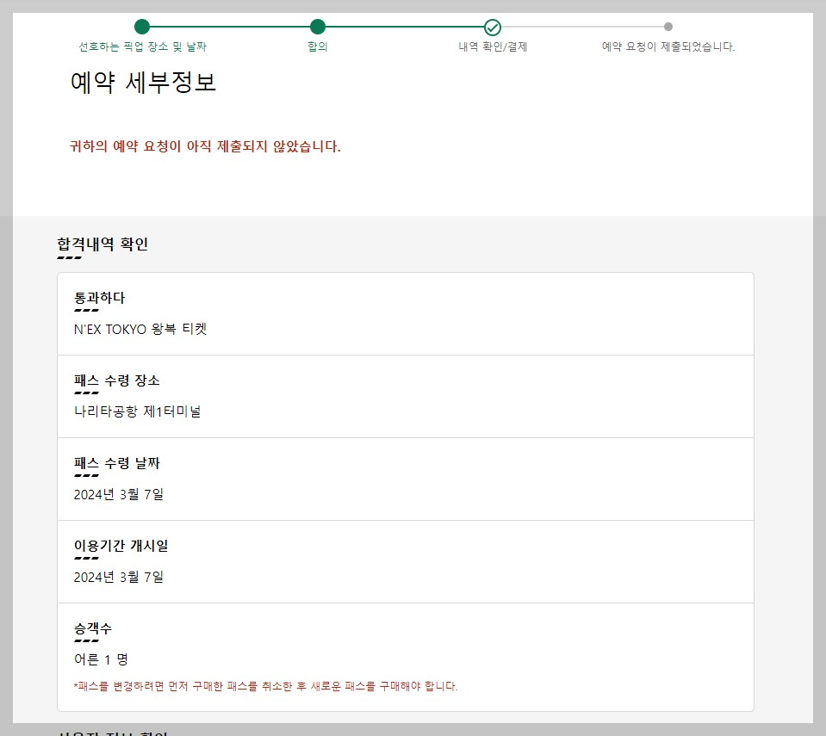Select the 예약 요청이 제출되었습니다 step label
Viewport: 826px width, 736px height.
(668, 46)
